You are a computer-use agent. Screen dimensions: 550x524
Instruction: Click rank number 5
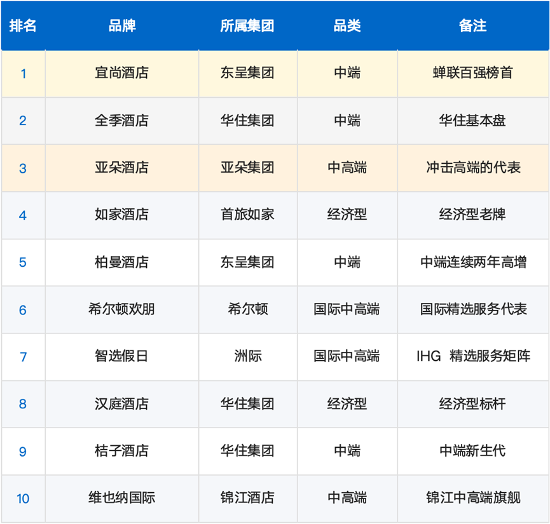coord(23,262)
